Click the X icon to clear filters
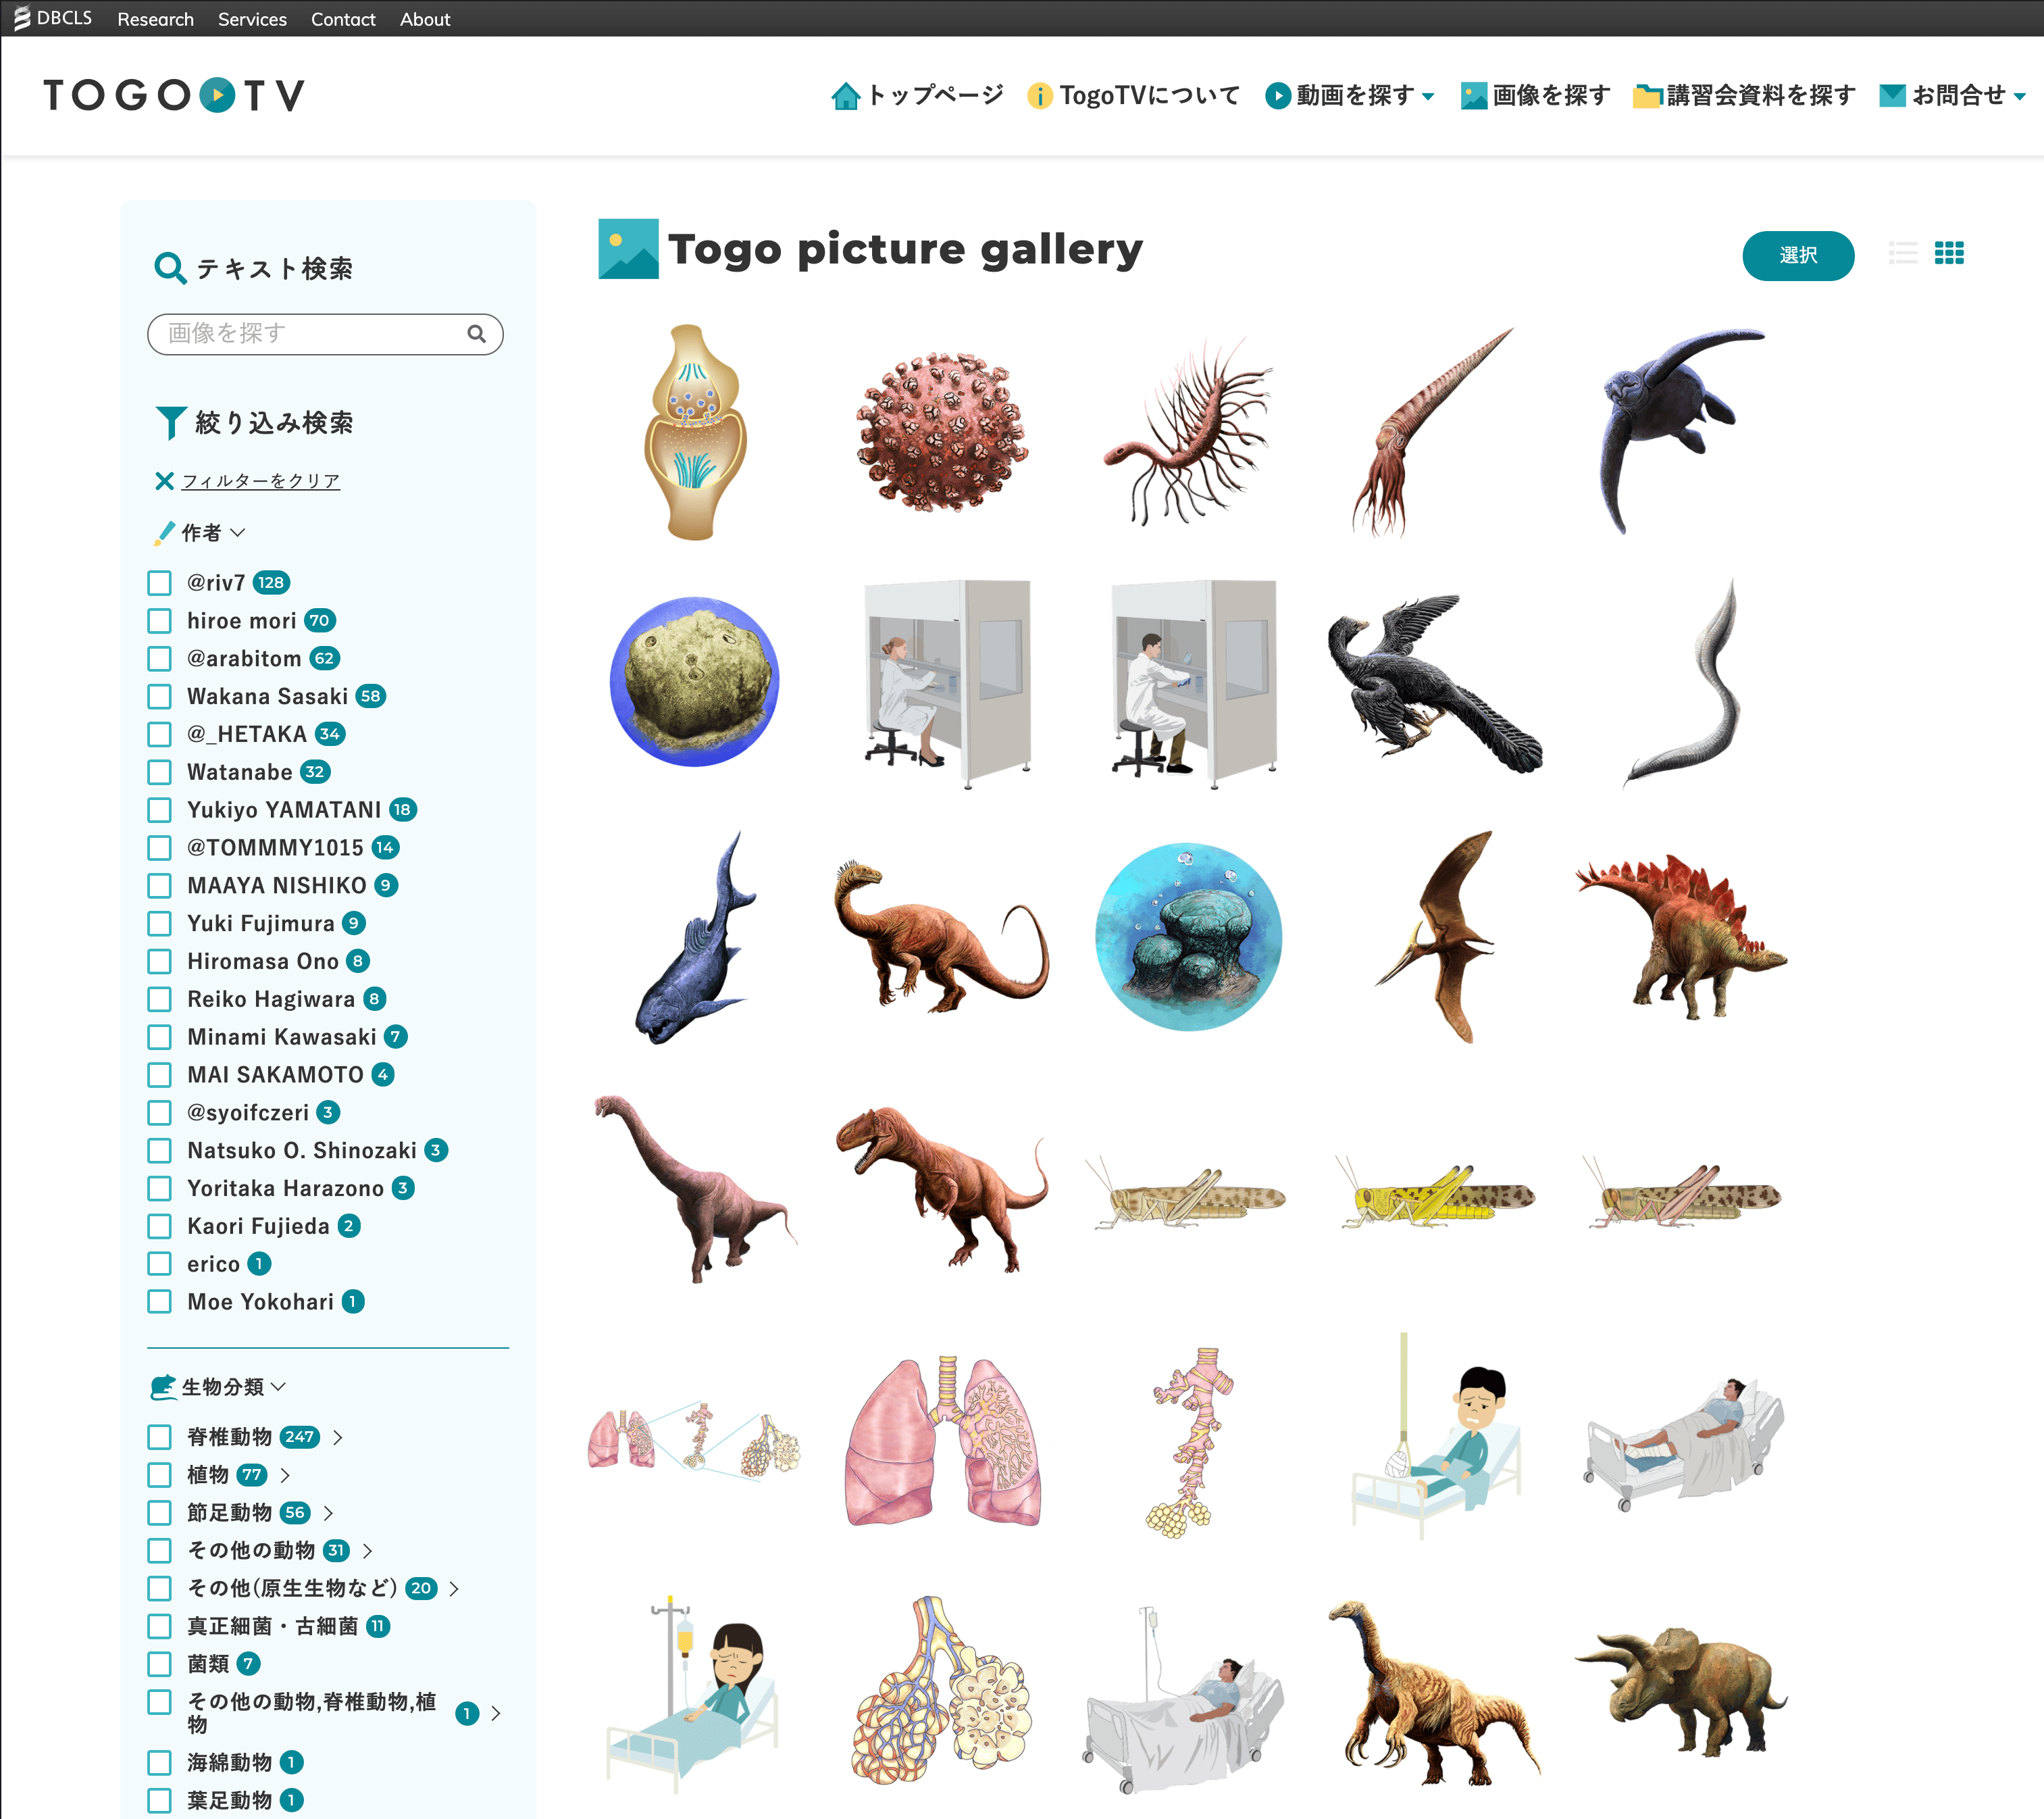The image size is (2044, 1819). click(165, 481)
